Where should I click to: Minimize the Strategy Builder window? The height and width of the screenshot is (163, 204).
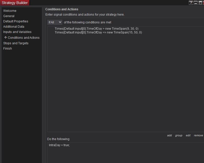pos(196,3)
